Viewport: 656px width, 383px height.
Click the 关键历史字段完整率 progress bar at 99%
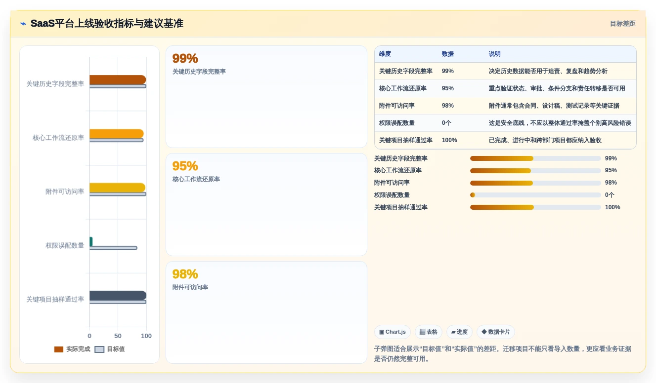(535, 158)
